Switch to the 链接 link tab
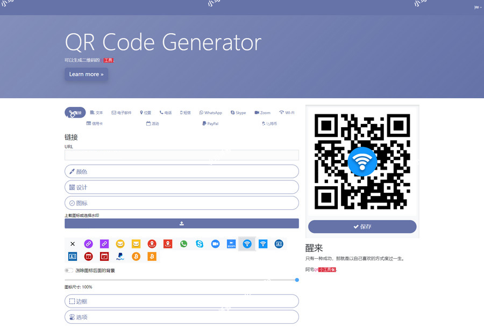484x328 pixels. 75,113
